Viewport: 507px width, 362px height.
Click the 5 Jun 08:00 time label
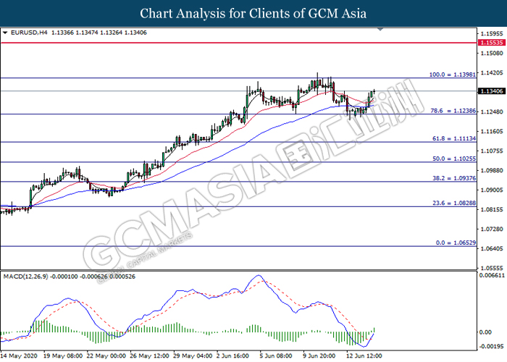pos(276,356)
